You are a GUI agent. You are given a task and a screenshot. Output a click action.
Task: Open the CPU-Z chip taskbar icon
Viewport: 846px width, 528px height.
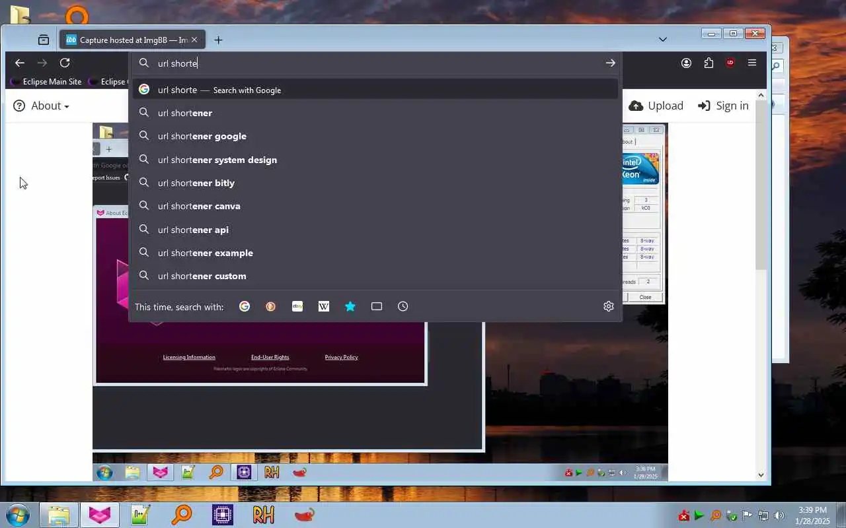point(222,515)
